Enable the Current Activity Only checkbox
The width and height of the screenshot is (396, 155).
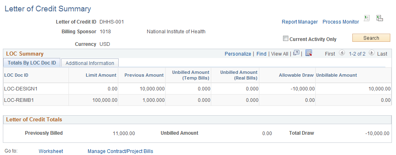(x=285, y=39)
